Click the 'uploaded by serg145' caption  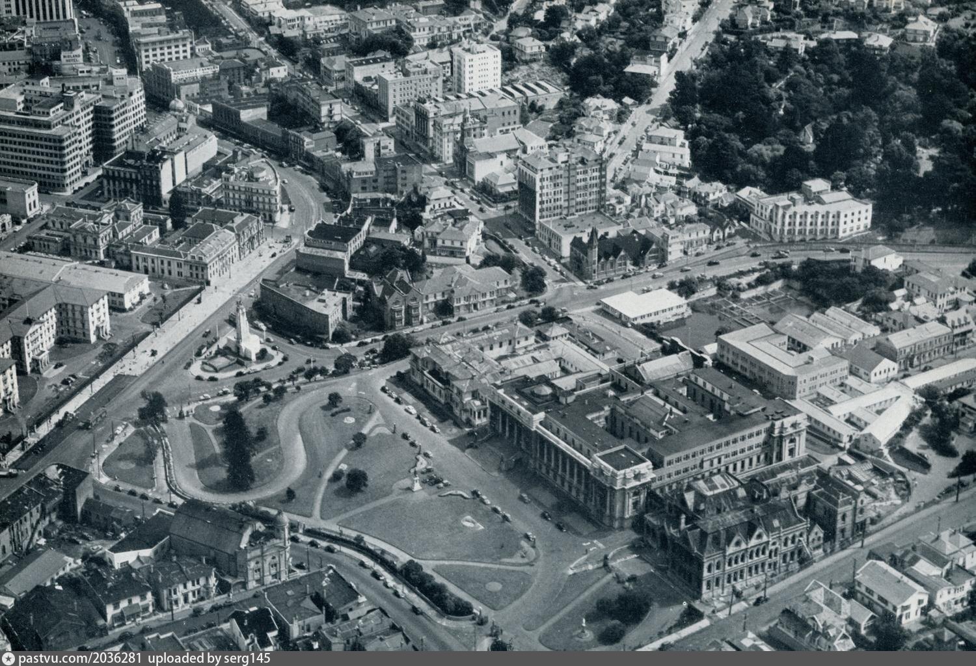point(210,658)
